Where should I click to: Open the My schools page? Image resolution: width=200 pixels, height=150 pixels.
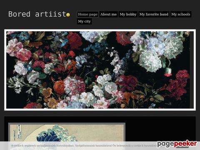click(x=181, y=14)
